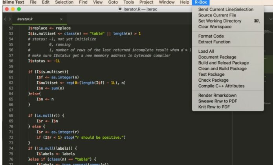Close the iterator.R tab
273x165 pixels.
point(61,19)
